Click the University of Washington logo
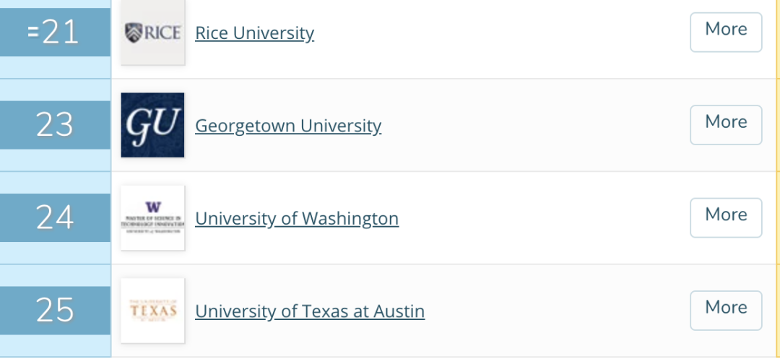780x359 pixels. tap(152, 217)
